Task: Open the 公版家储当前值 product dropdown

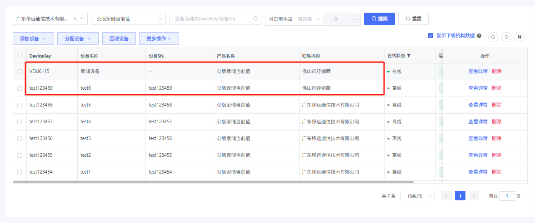Action: tap(129, 19)
